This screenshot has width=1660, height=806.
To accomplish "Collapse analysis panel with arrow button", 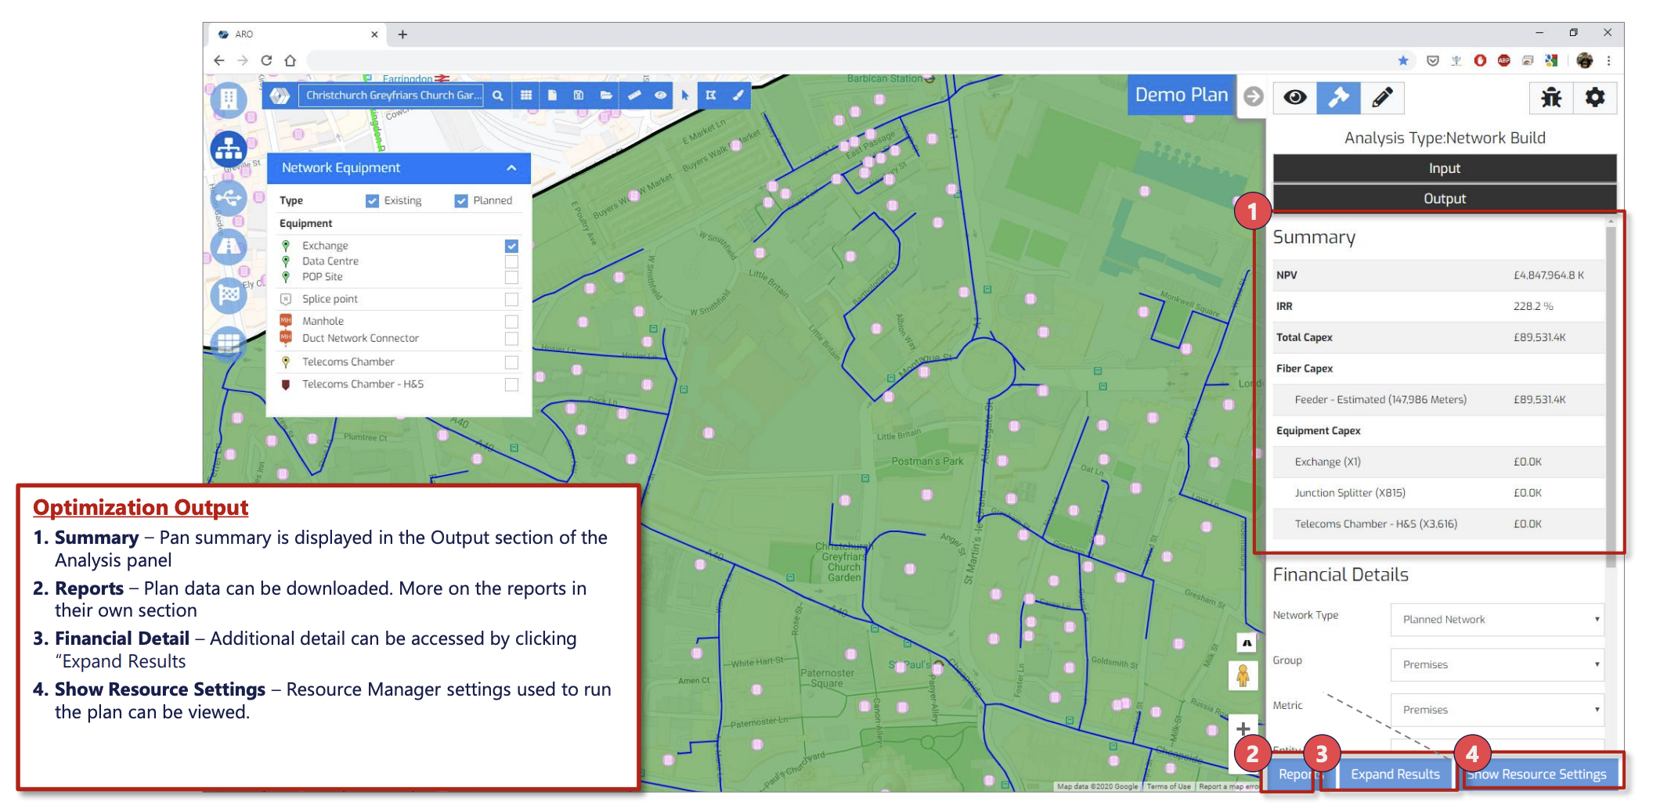I will (1253, 96).
